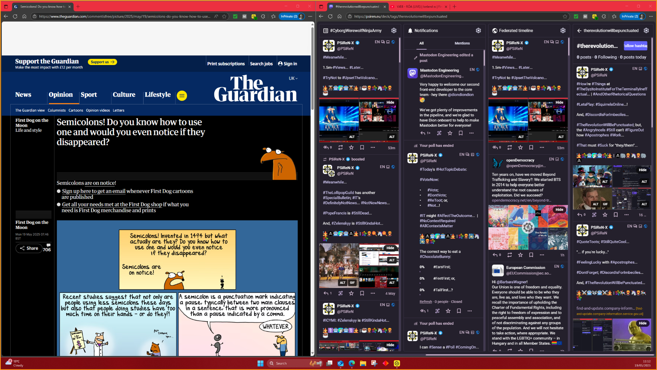Refresh the psiren.eu Mastodon browser page
Viewport: 657px width, 370px height.
coord(330,16)
